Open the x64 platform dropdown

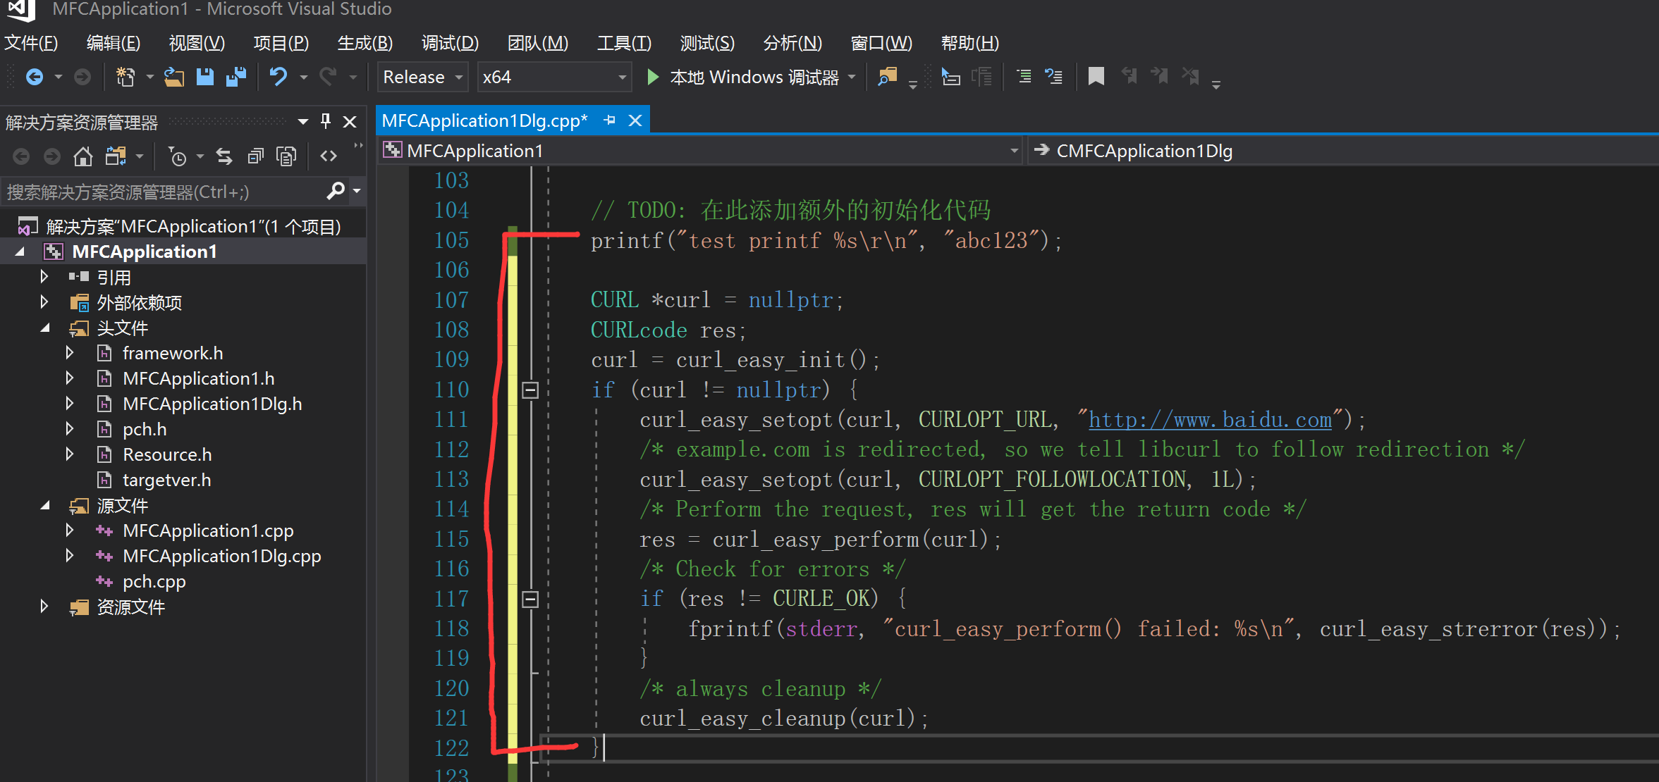620,77
